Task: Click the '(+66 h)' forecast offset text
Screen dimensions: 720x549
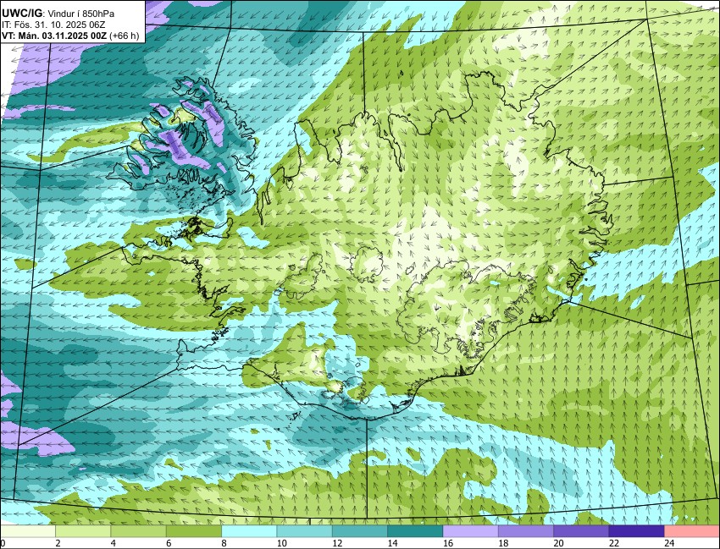Action: click(x=125, y=36)
